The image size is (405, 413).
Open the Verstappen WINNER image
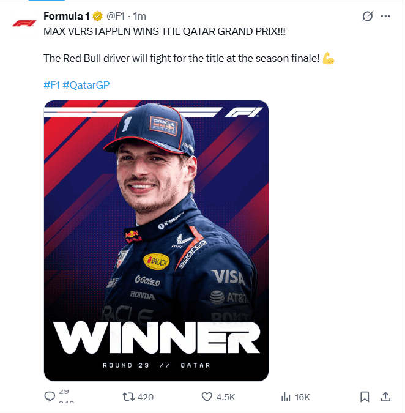(156, 240)
